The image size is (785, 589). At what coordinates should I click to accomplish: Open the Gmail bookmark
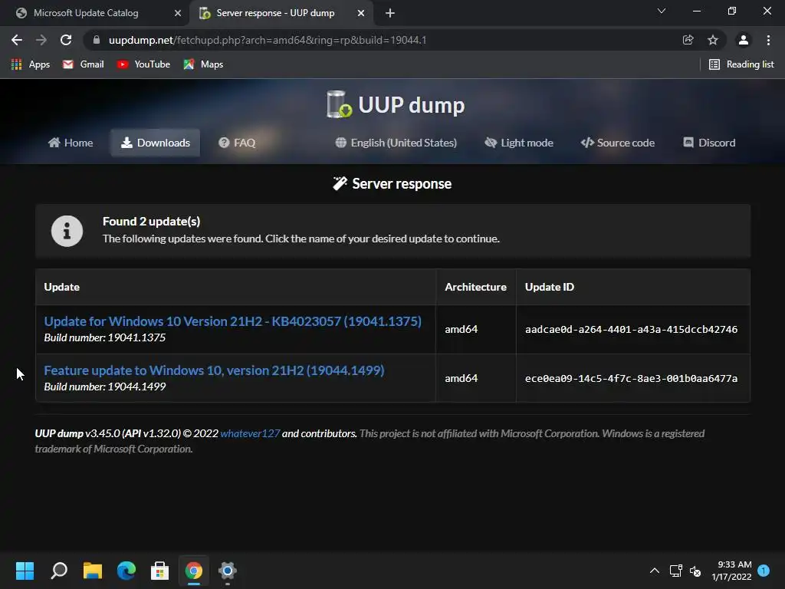click(x=83, y=64)
